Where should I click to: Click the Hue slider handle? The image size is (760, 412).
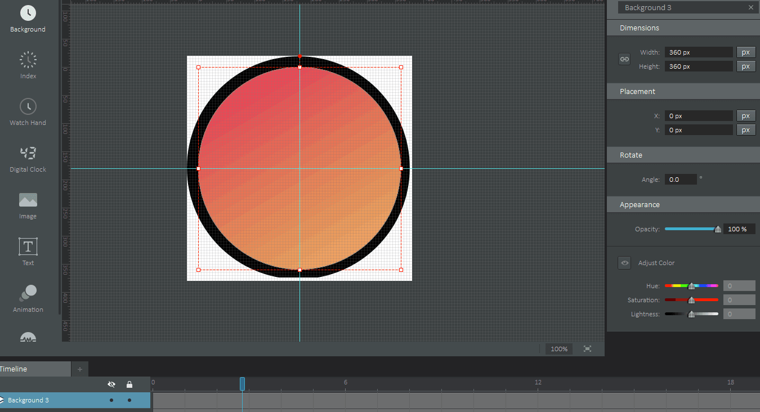691,286
